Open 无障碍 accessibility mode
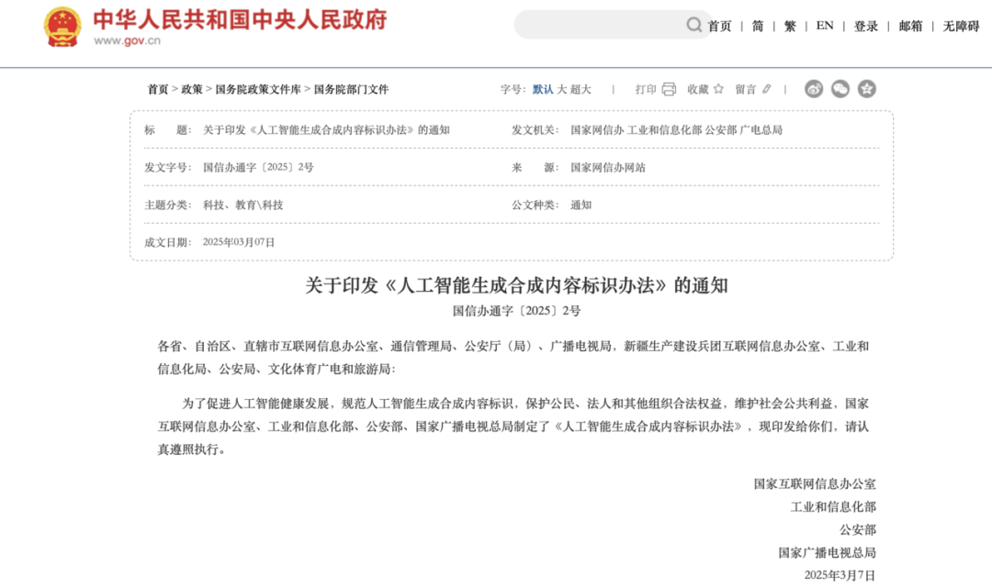 coord(961,26)
